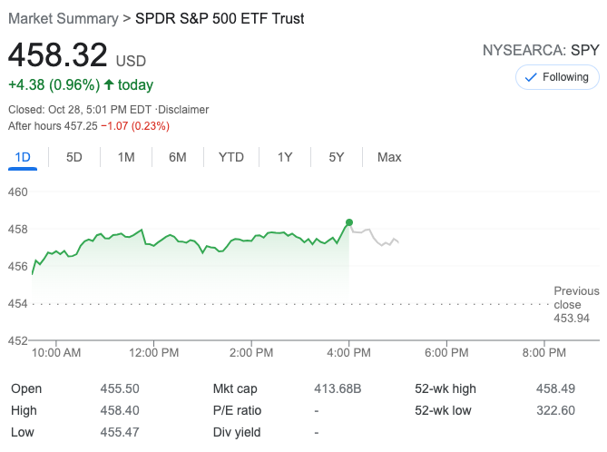Click the Previous close 453.94 label
This screenshot has width=607, height=452.
tap(576, 304)
